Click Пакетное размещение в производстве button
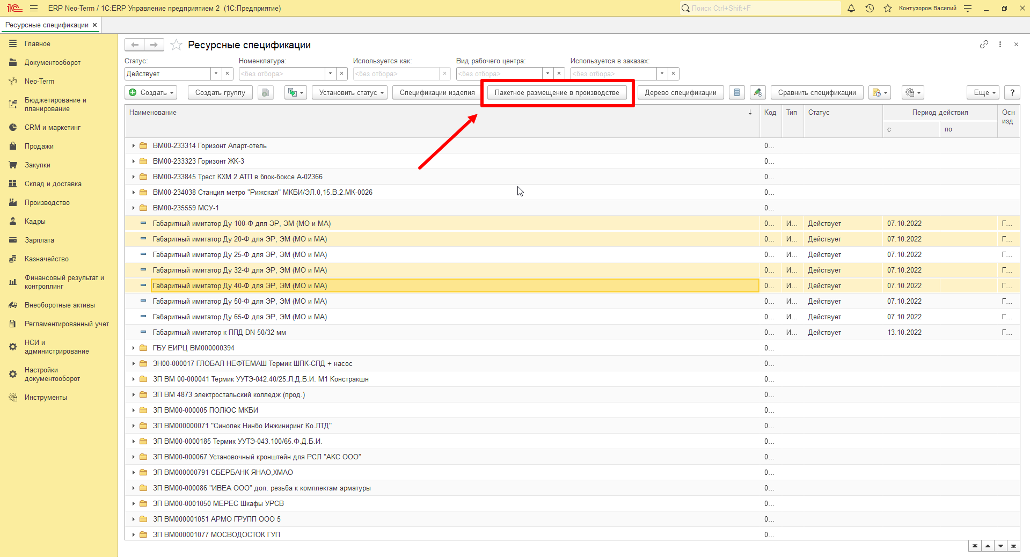 557,93
